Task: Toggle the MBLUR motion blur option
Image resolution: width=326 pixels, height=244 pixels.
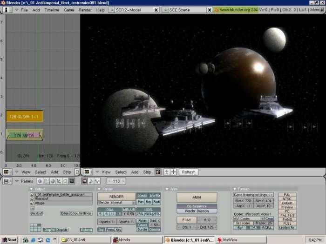Action: (x=129, y=210)
